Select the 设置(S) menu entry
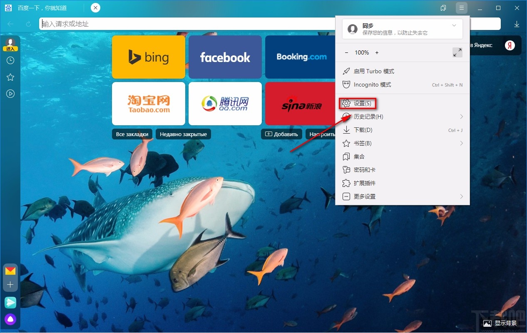The width and height of the screenshot is (527, 333). coord(362,103)
